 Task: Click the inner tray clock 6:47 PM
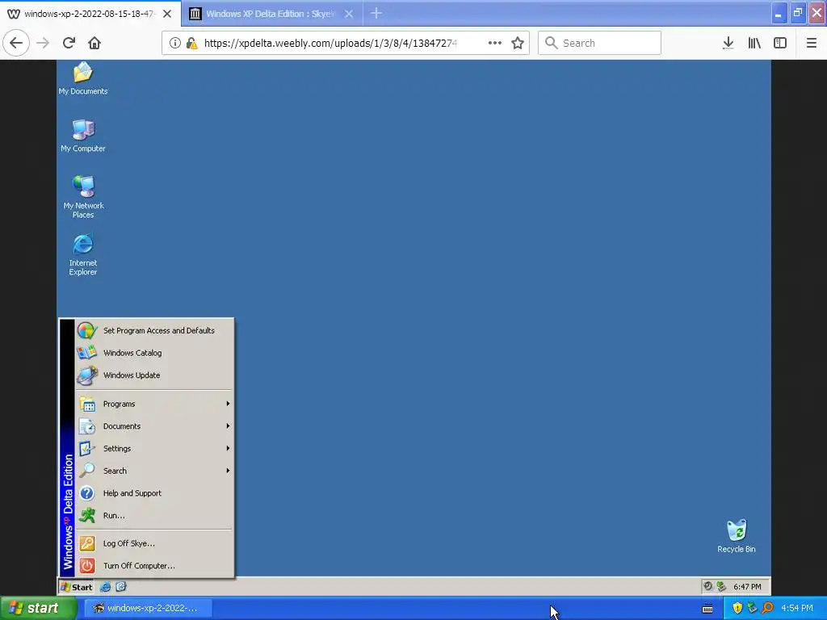747,587
